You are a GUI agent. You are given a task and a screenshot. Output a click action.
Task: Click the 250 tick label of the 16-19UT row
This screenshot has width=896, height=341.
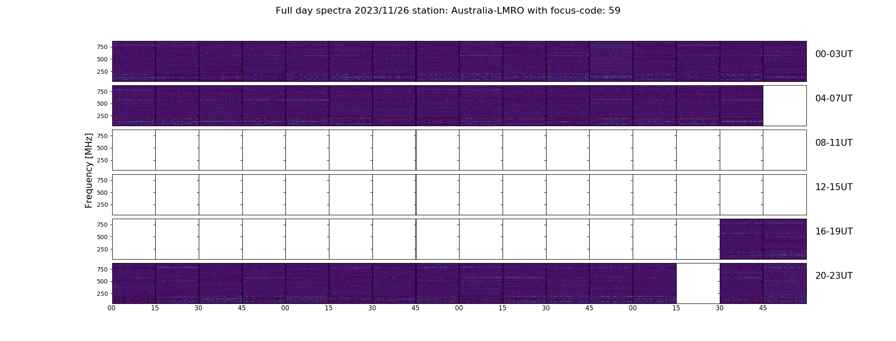pos(102,249)
